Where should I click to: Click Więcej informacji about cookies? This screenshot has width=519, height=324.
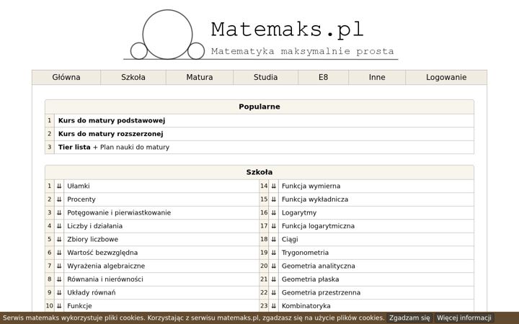click(x=464, y=318)
